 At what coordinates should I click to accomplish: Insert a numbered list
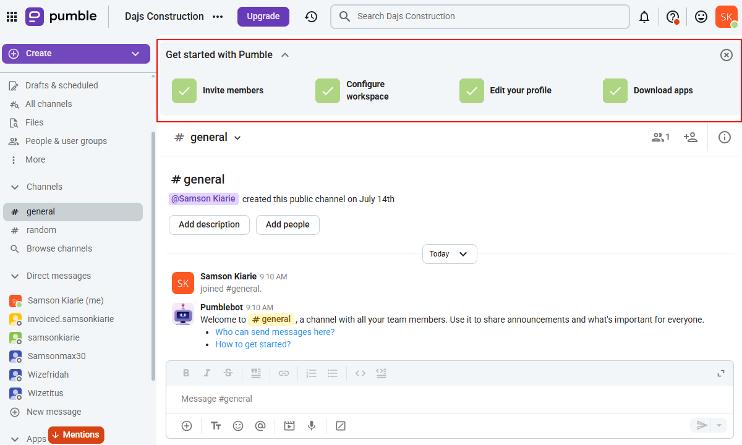coord(312,373)
